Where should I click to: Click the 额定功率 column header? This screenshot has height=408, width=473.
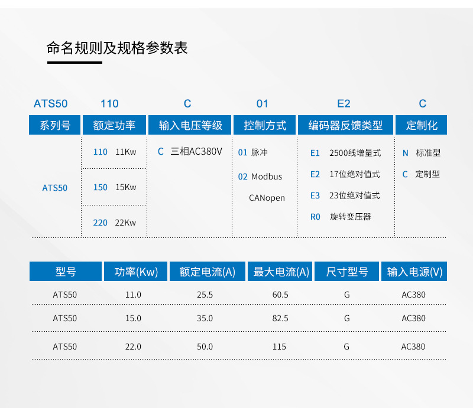point(114,125)
